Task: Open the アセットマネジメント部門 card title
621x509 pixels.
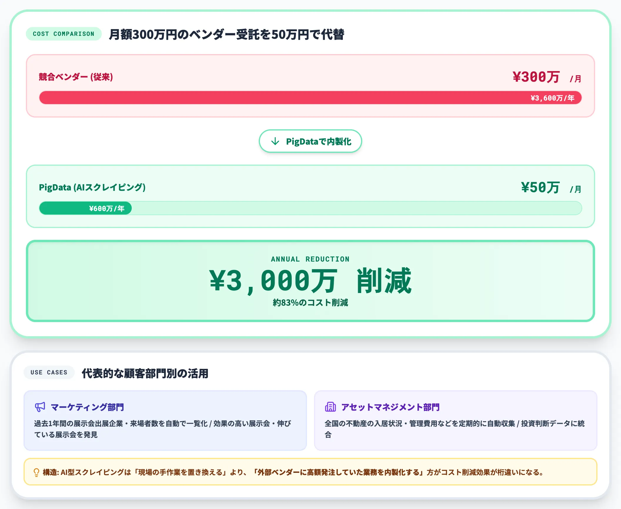Action: point(390,407)
